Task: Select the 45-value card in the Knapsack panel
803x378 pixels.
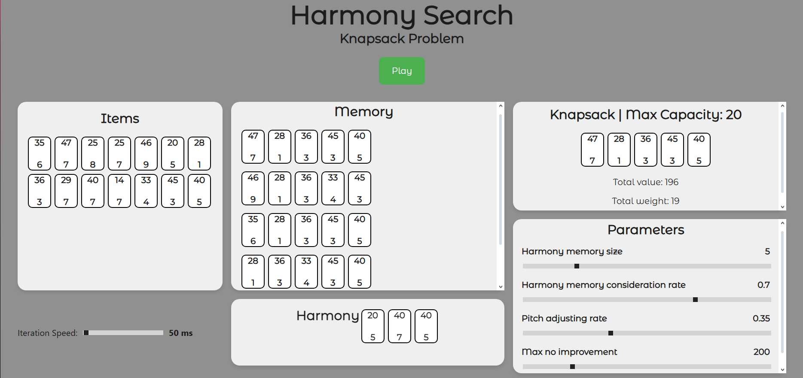Action: (672, 149)
